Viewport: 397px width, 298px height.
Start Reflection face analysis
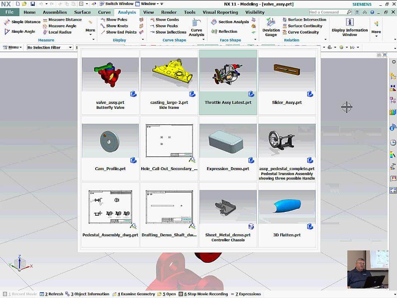point(224,31)
